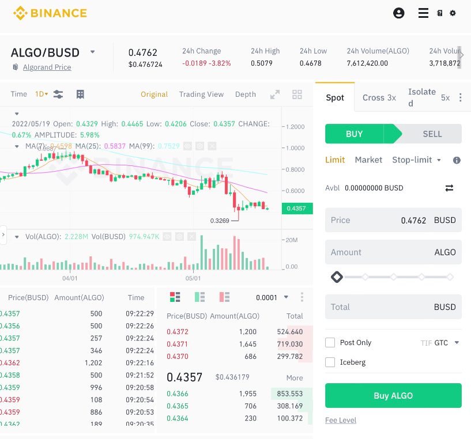Open the Algorand Price link
The width and height of the screenshot is (471, 439).
(x=47, y=67)
